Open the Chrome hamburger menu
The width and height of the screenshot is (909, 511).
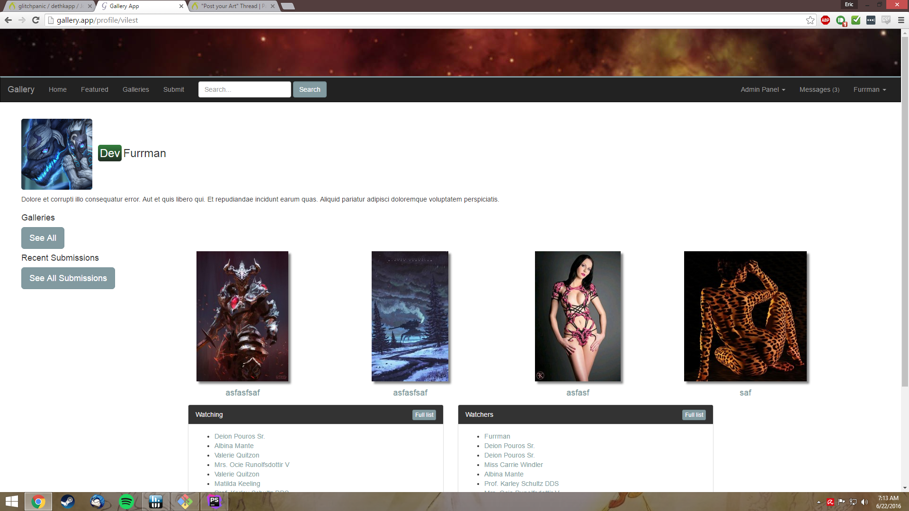pos(901,20)
